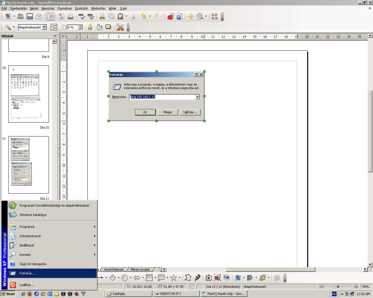Save the document with the floppy icon
The height and width of the screenshot is (298, 373).
point(29,16)
